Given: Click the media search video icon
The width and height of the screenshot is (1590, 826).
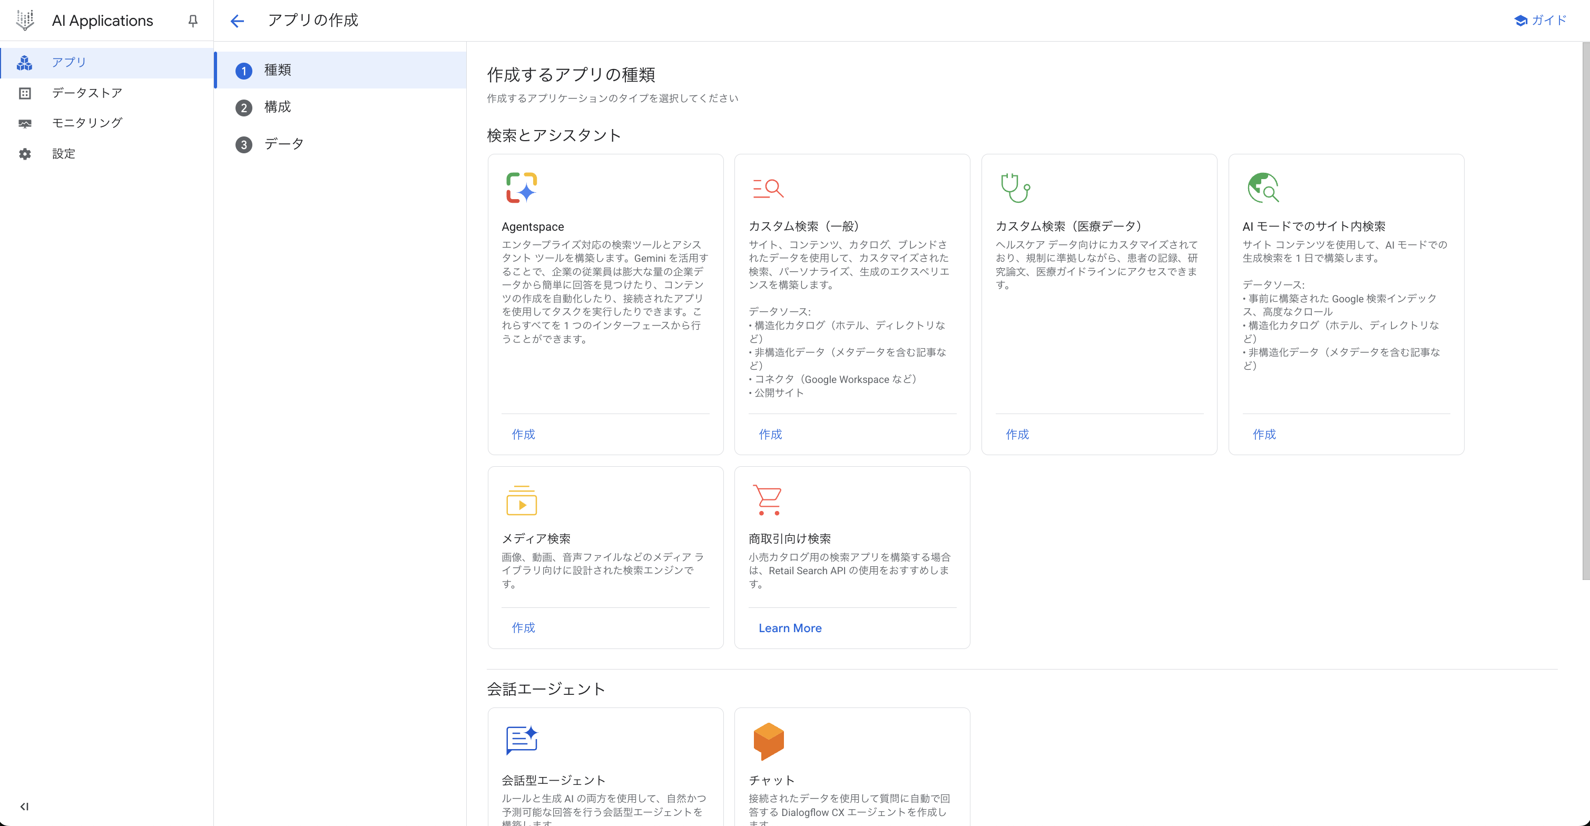Looking at the screenshot, I should [521, 500].
